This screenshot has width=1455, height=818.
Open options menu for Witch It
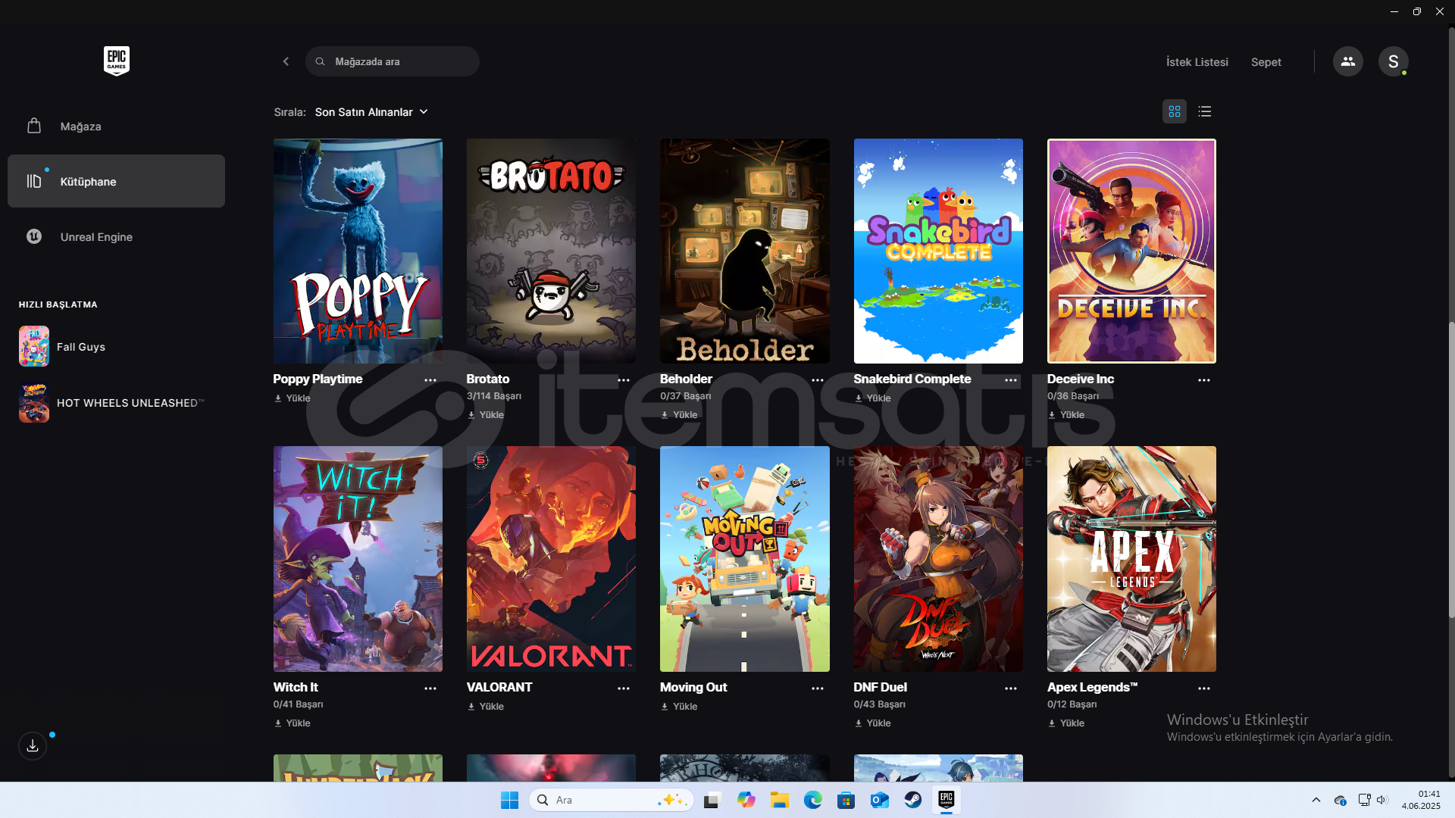tap(430, 688)
